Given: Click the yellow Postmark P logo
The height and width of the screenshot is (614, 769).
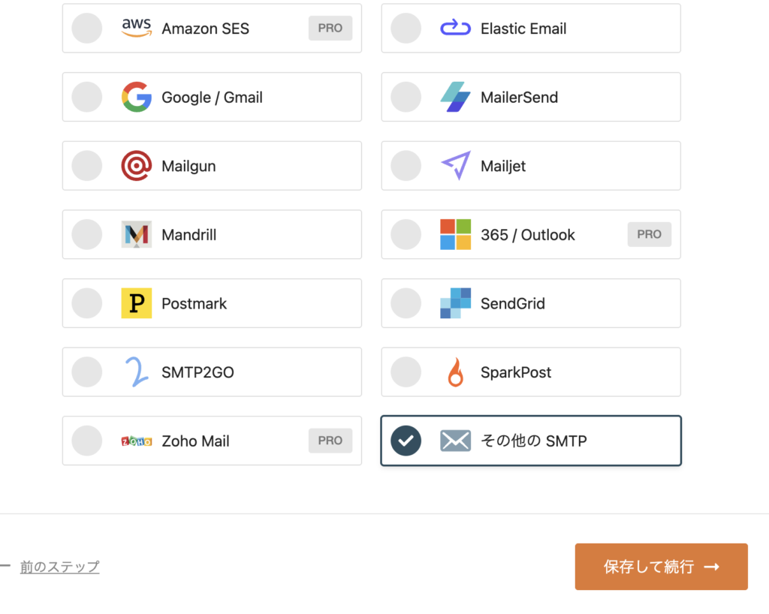Looking at the screenshot, I should click(x=136, y=303).
